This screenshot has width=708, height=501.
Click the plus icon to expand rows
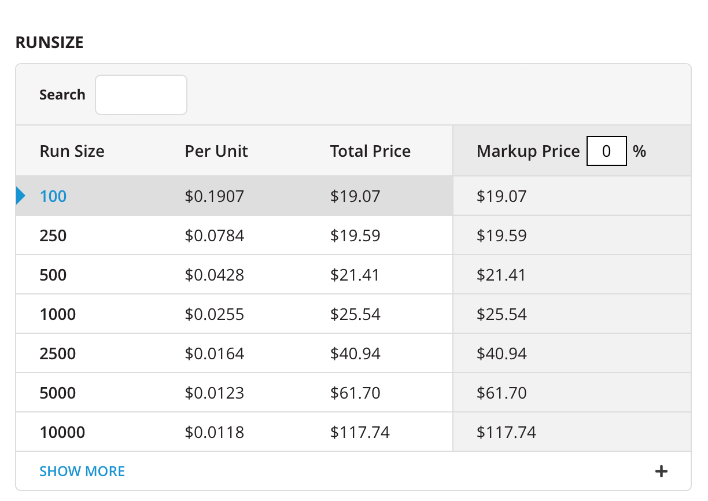[661, 471]
